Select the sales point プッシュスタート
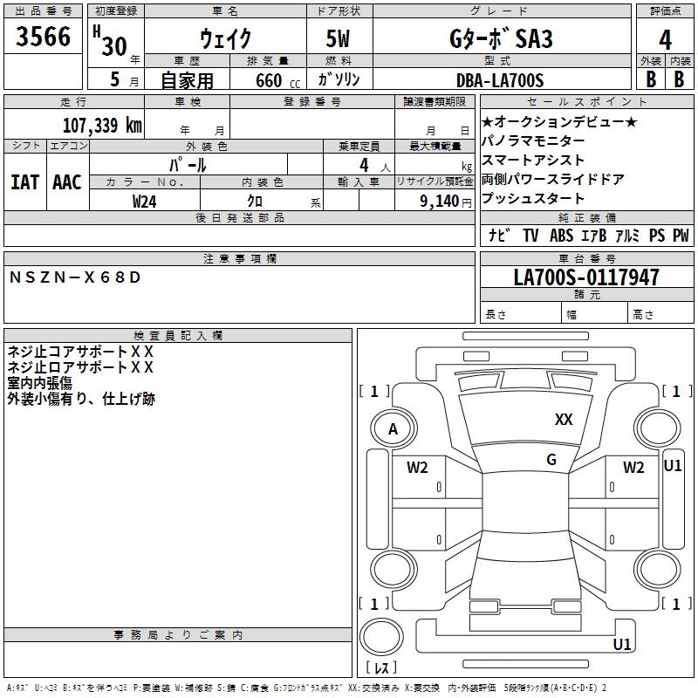 [x=533, y=198]
